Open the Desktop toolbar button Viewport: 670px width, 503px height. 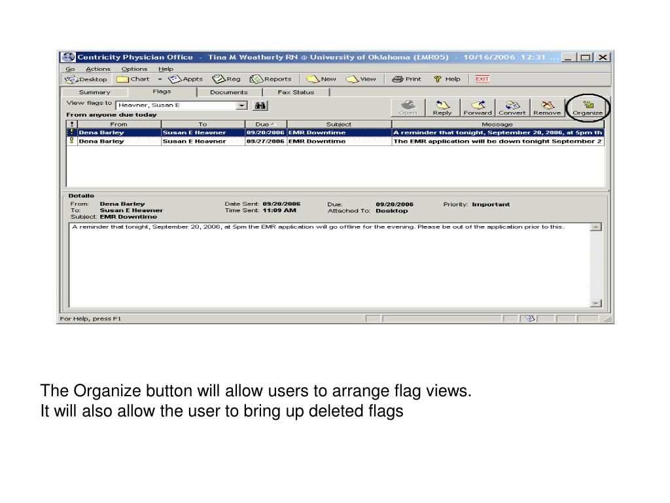86,79
